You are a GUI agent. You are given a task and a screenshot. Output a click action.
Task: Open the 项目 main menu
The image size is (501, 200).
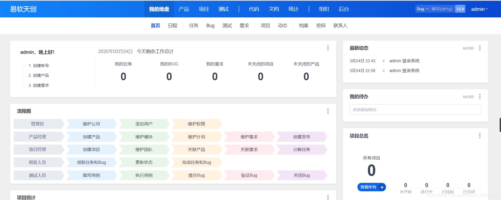tap(204, 9)
